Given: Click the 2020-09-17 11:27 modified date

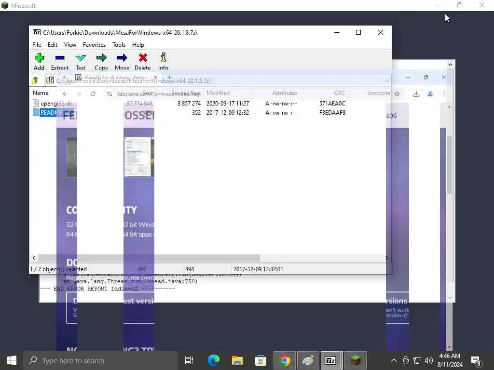Looking at the screenshot, I should pos(228,104).
